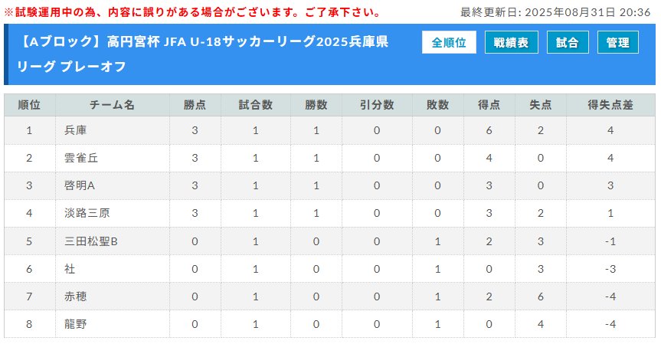The height and width of the screenshot is (344, 661).
Task: Click the 勝点 column header
Action: click(195, 105)
